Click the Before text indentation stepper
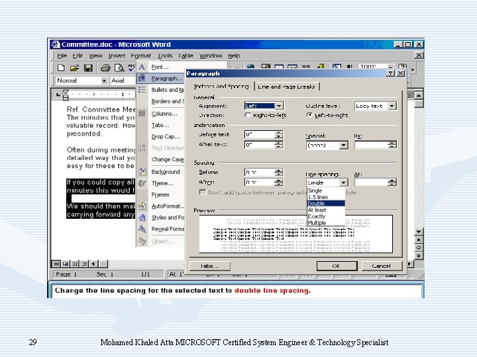Image resolution: width=477 pixels, height=357 pixels. pyautogui.click(x=279, y=134)
